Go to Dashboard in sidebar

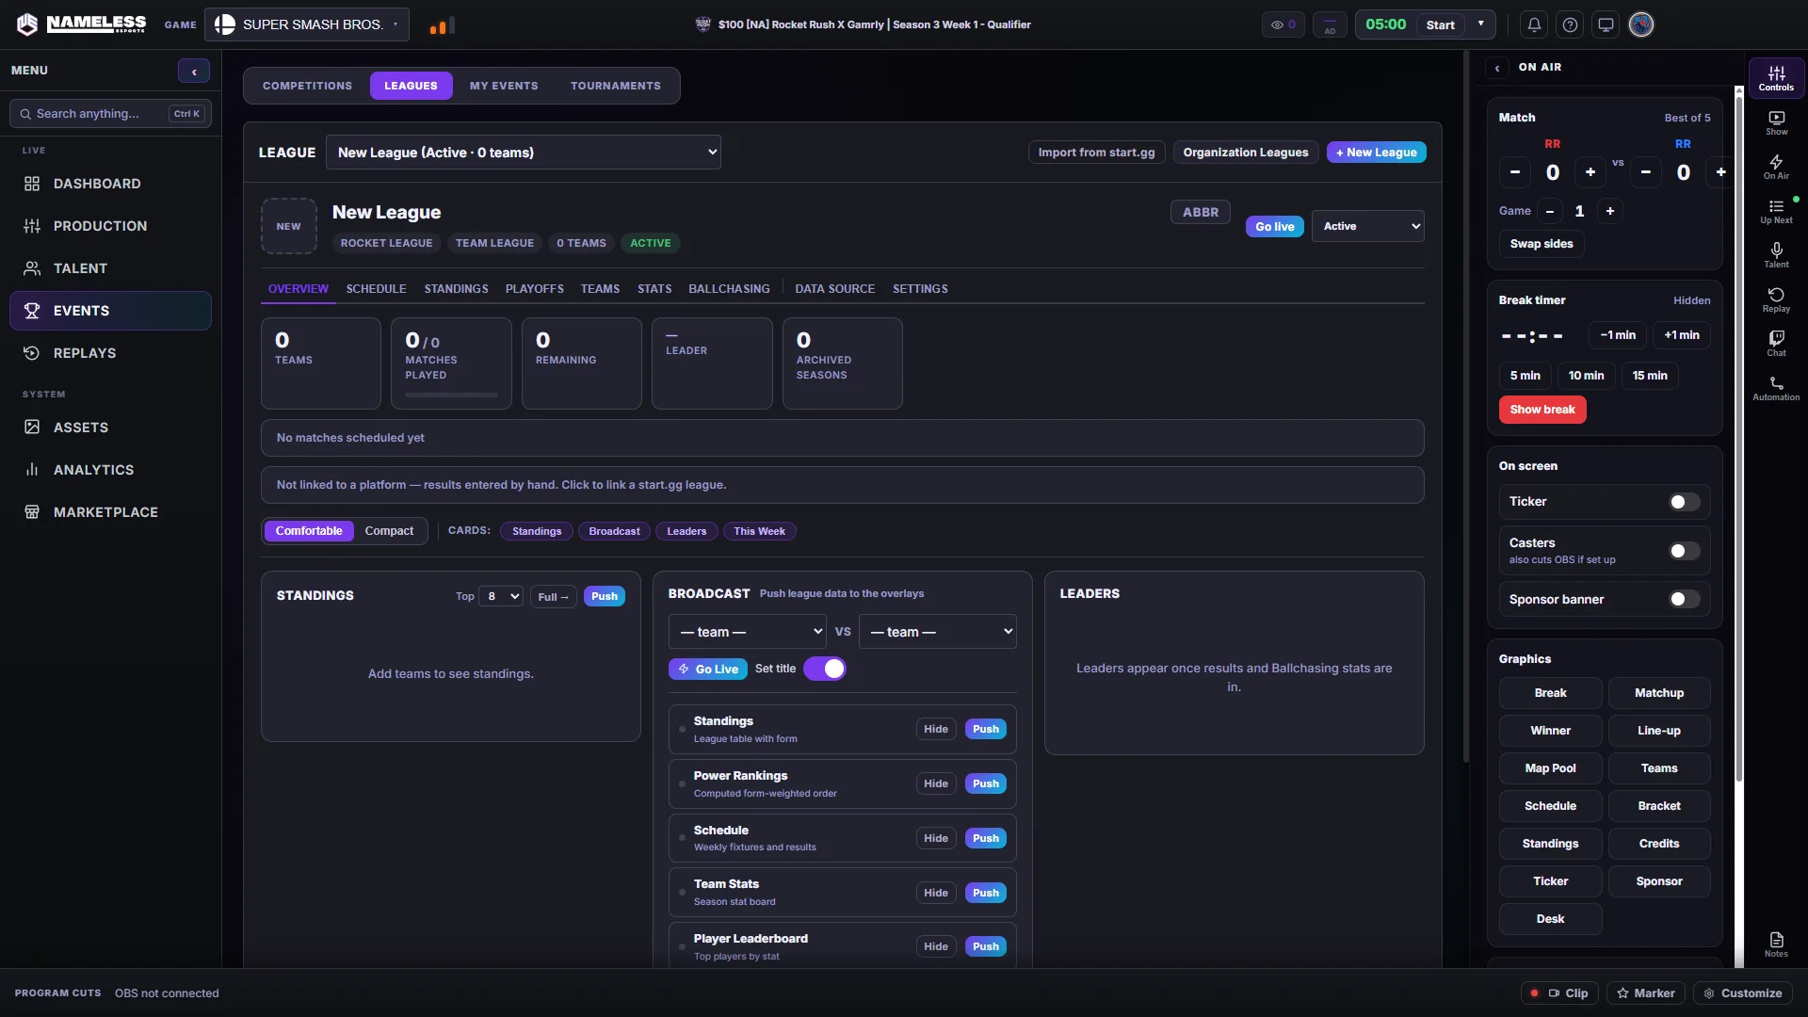pyautogui.click(x=110, y=184)
